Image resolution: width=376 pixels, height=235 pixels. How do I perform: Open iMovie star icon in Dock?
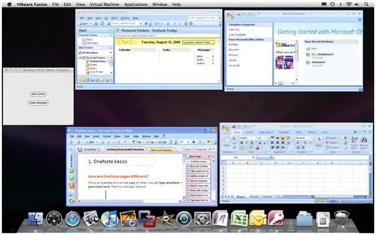166,219
